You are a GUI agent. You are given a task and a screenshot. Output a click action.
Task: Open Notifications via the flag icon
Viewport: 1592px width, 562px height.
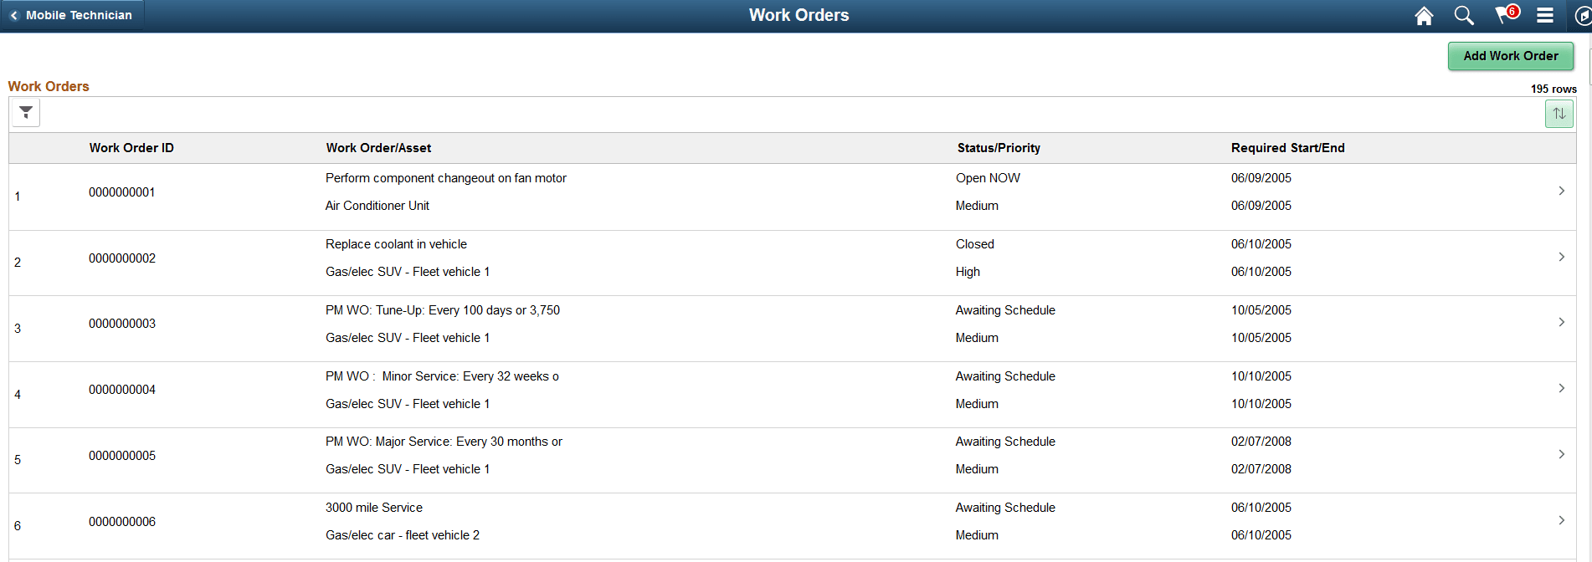(x=1504, y=15)
